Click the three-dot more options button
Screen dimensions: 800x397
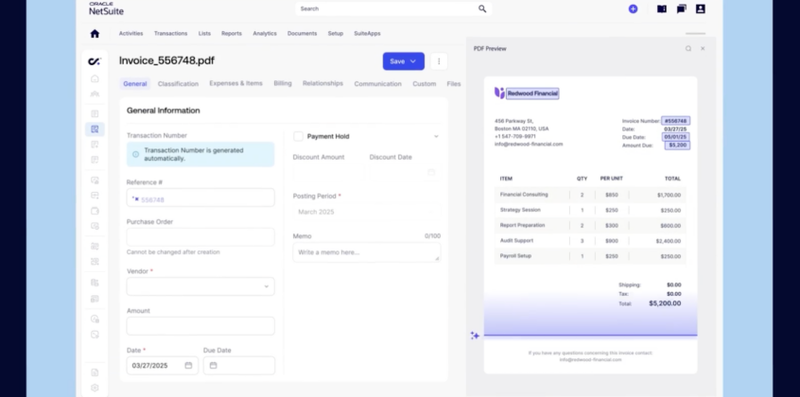[x=439, y=60]
